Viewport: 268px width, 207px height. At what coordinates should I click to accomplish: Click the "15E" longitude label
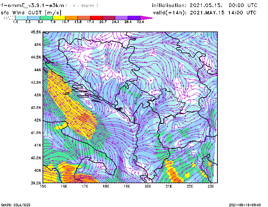43,186
